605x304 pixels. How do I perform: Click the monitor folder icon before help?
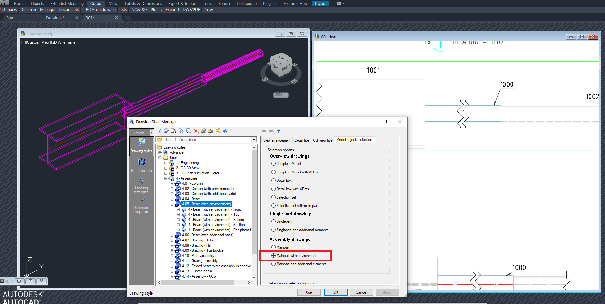point(218,131)
